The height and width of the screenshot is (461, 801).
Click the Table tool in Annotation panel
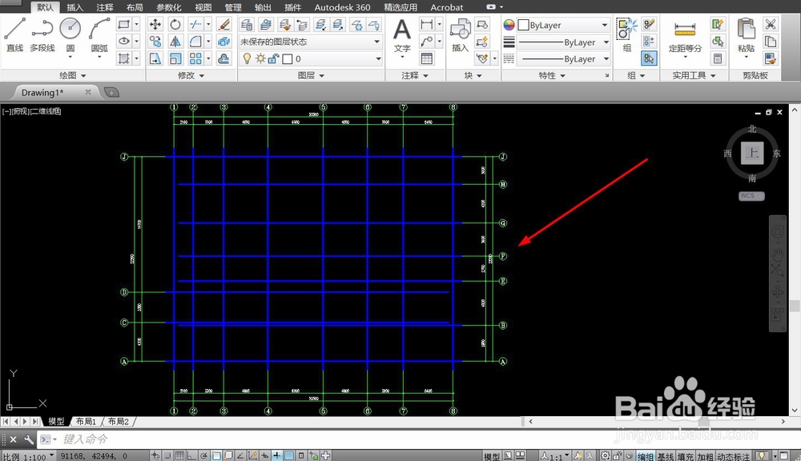(427, 58)
